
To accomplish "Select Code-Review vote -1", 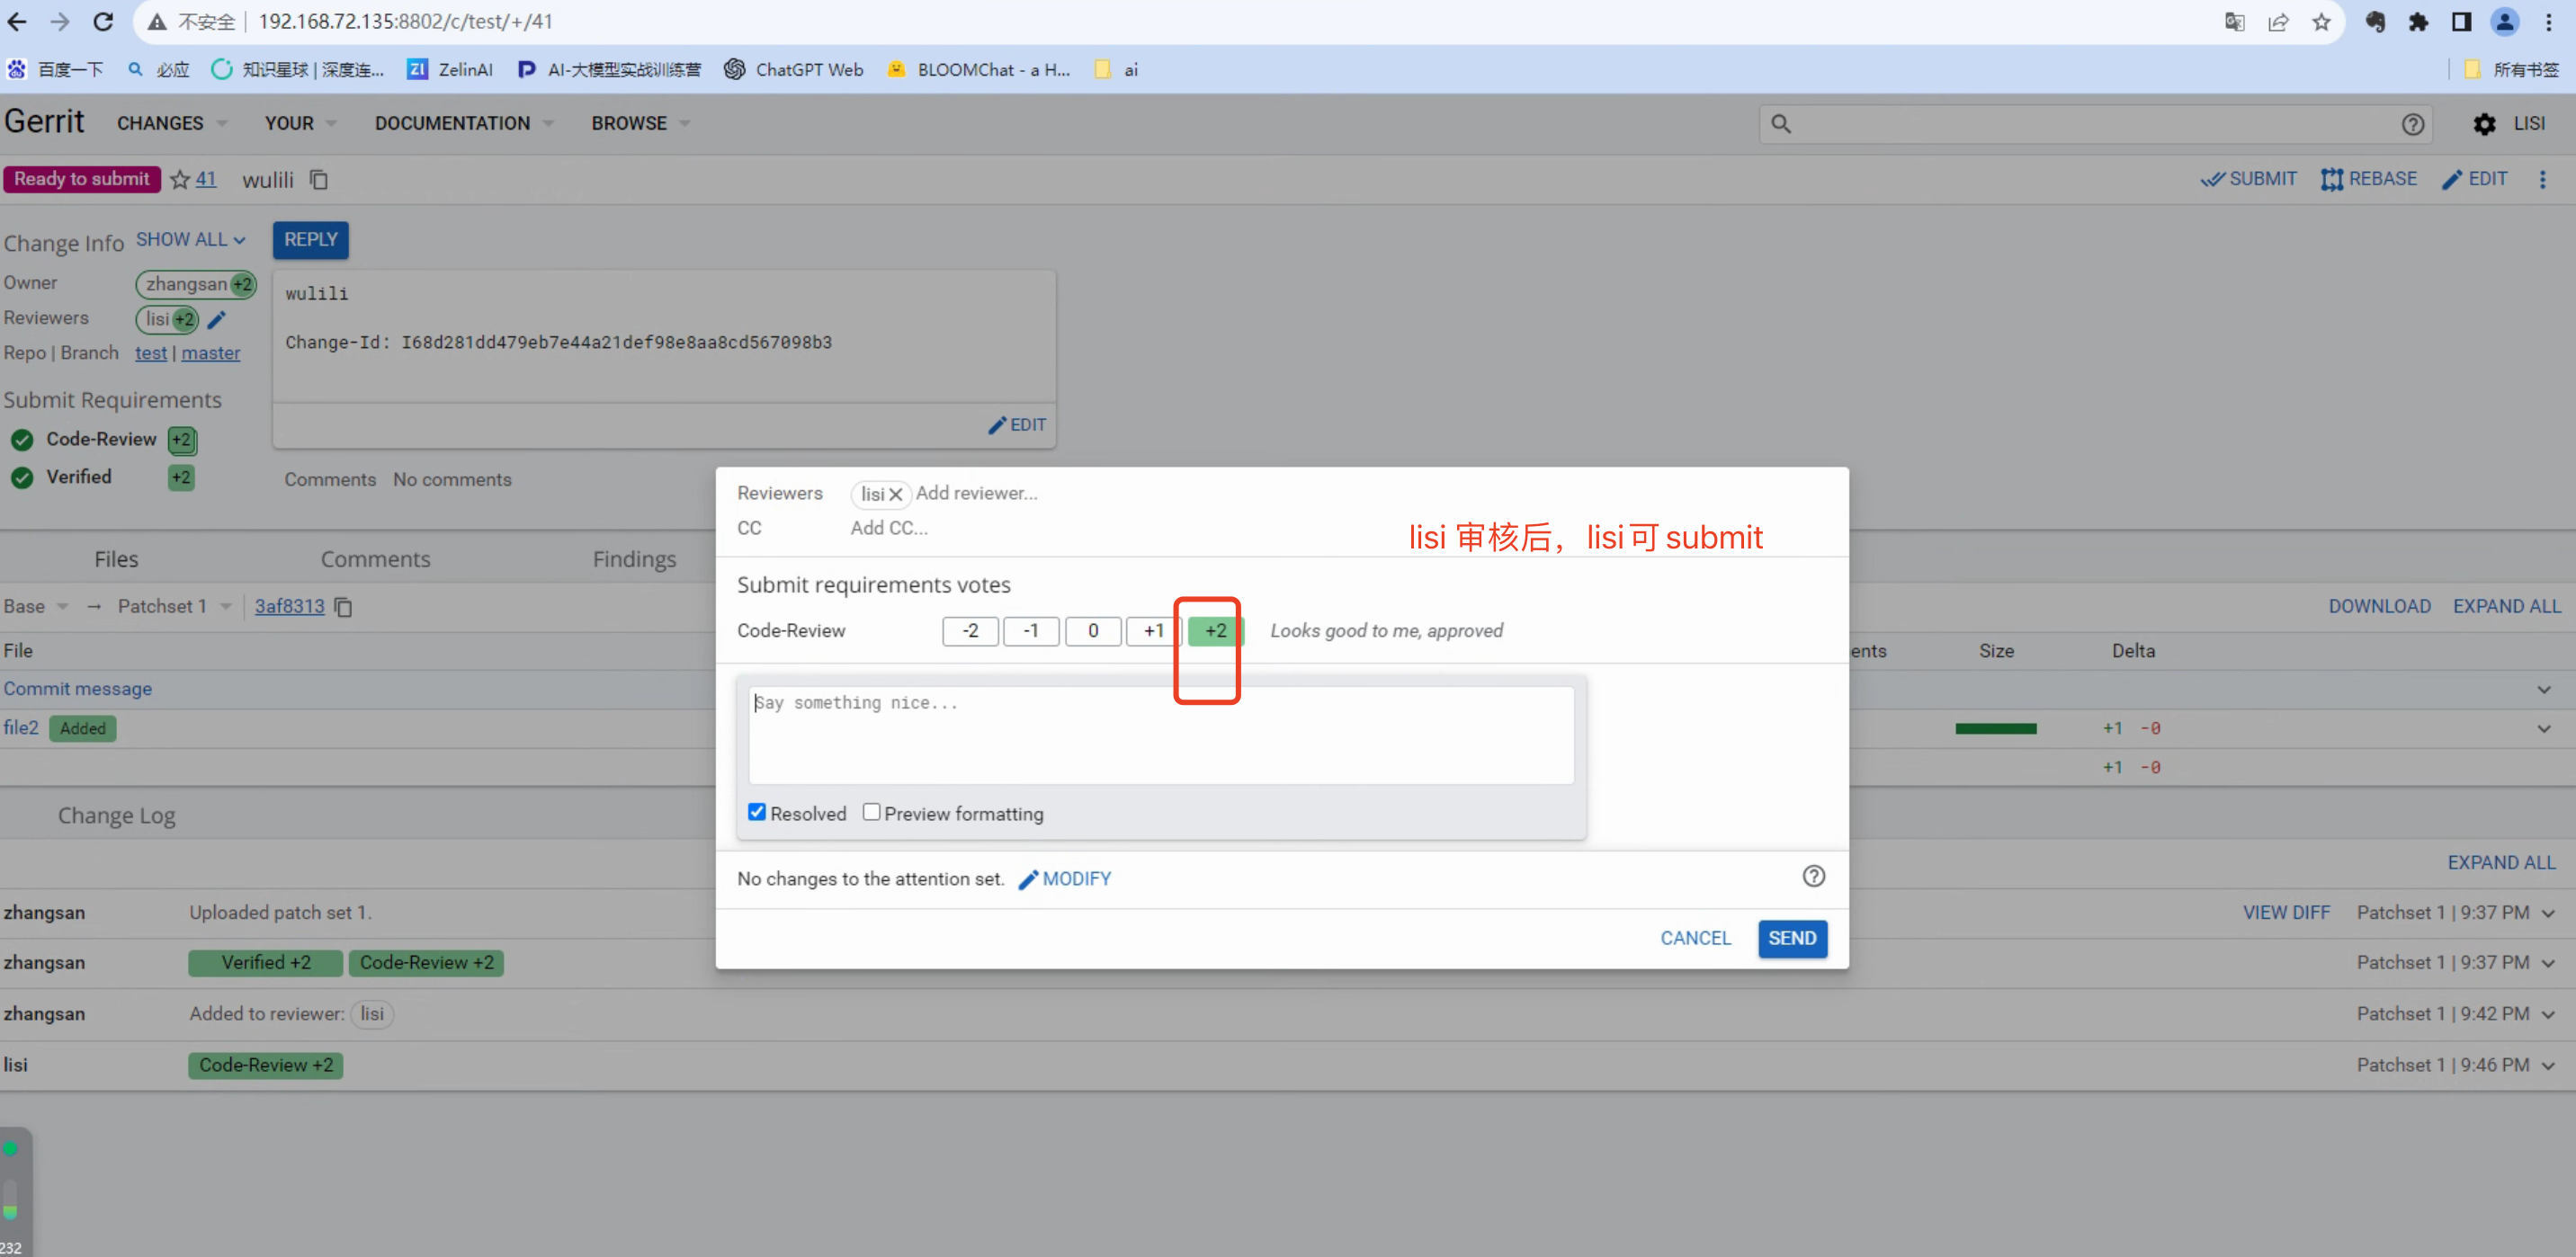I will pos(1031,631).
